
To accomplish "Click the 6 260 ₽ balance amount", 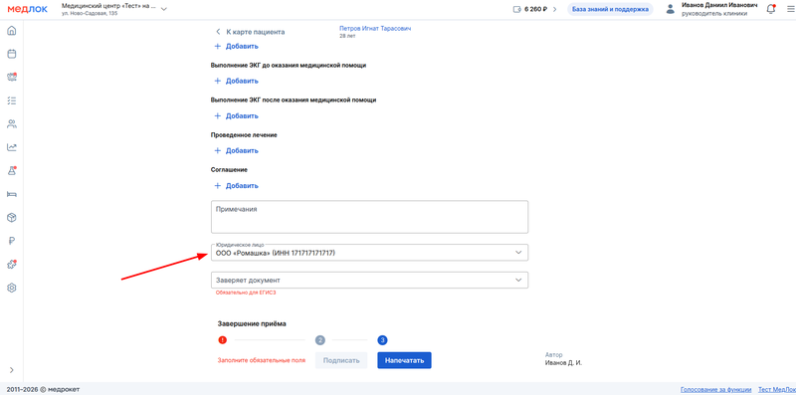I will pos(536,9).
